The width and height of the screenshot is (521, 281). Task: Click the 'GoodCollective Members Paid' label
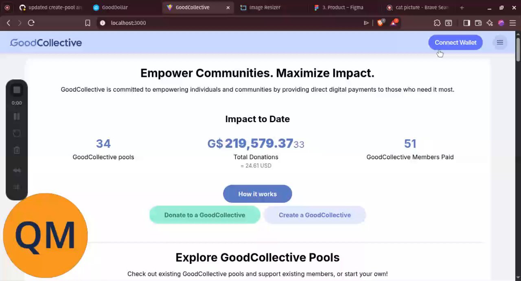410,157
